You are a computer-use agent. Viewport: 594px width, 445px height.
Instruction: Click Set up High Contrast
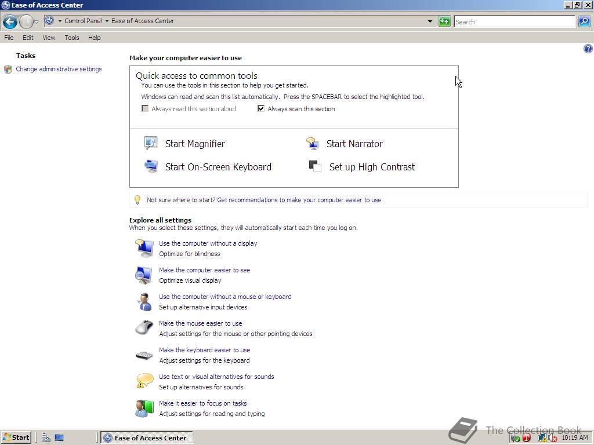click(372, 167)
